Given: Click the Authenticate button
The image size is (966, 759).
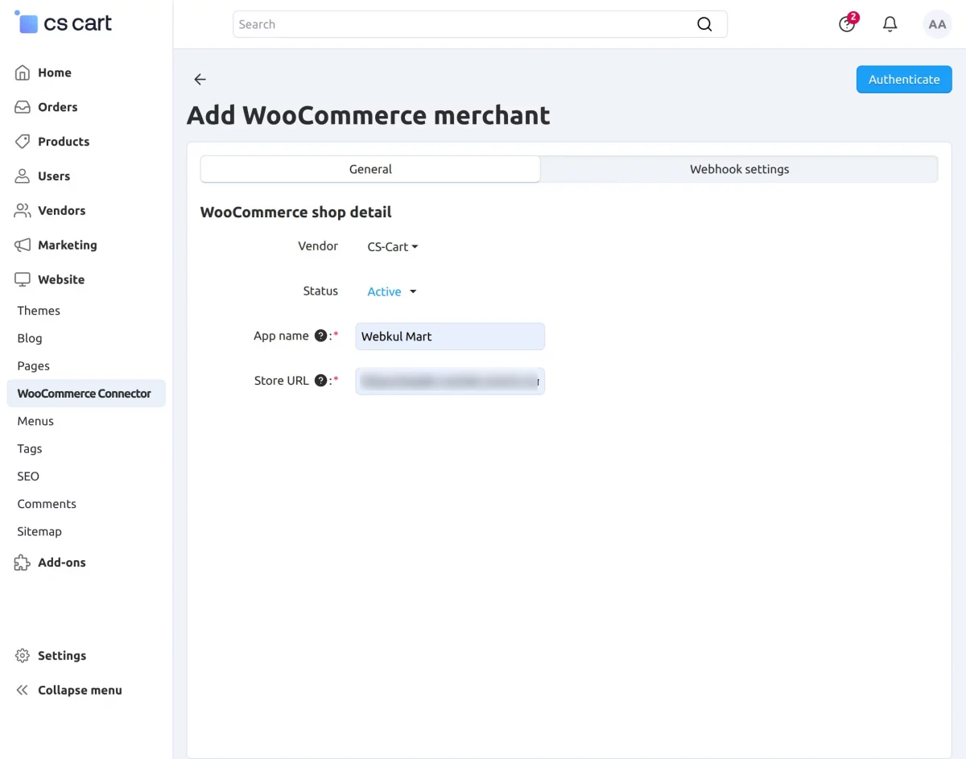Looking at the screenshot, I should [x=904, y=79].
